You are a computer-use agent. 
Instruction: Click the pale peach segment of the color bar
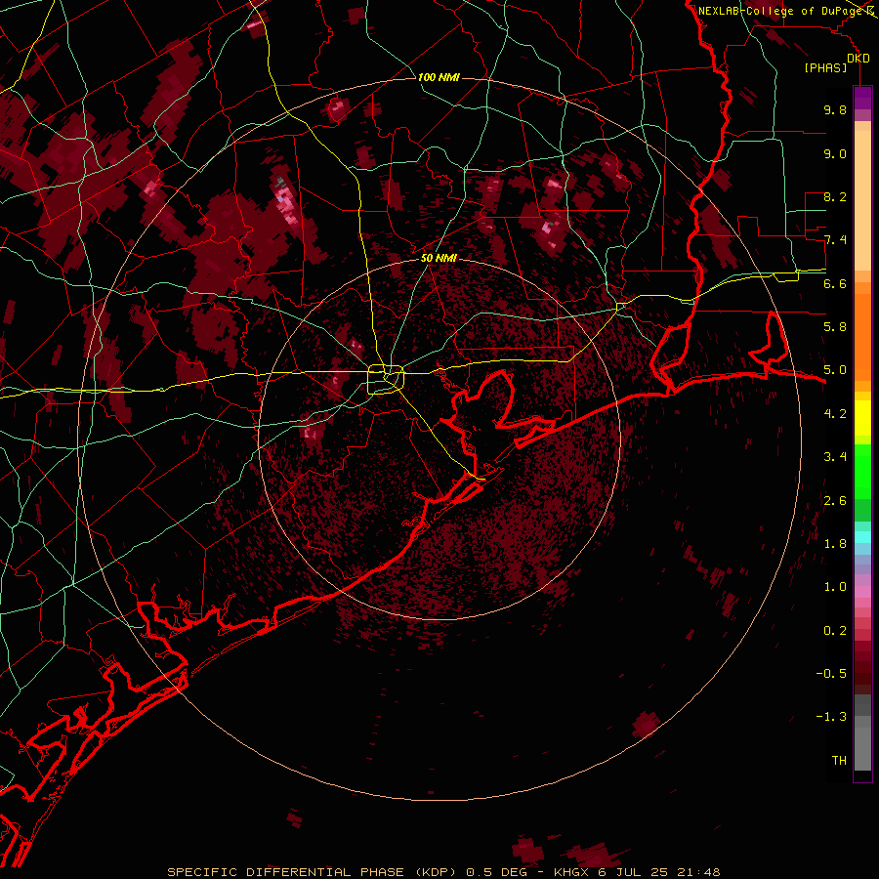pyautogui.click(x=862, y=200)
